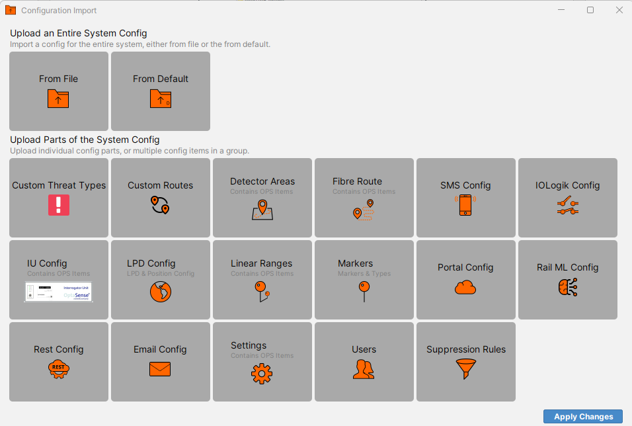The width and height of the screenshot is (632, 426).
Task: Click the SMS Config phone icon
Action: (x=465, y=205)
